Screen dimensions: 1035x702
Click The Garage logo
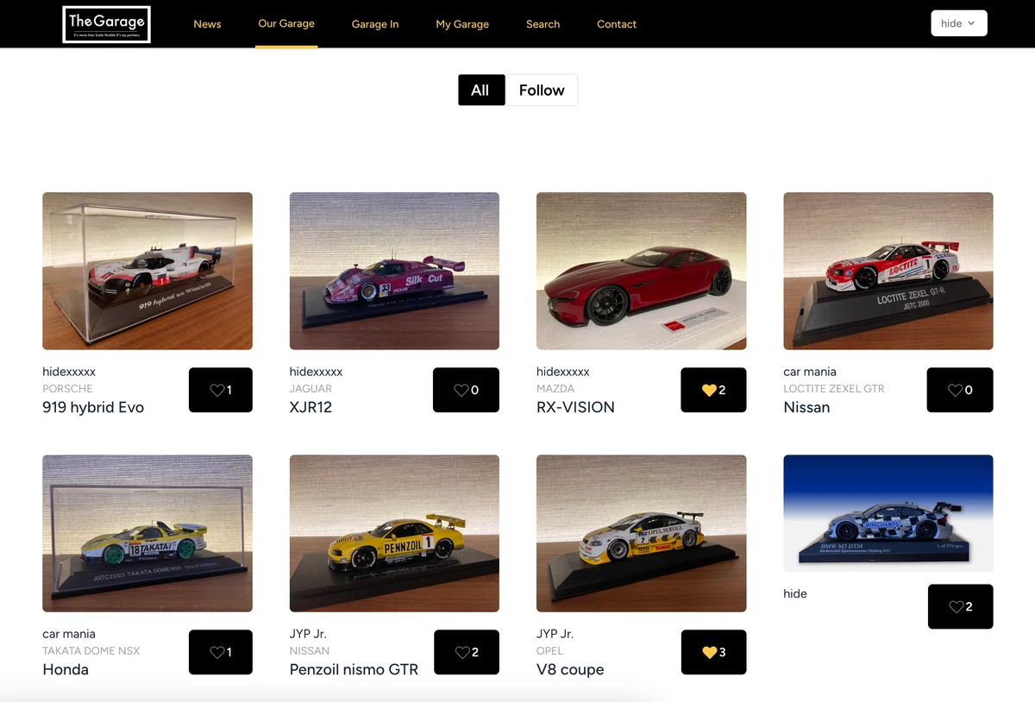coord(107,24)
